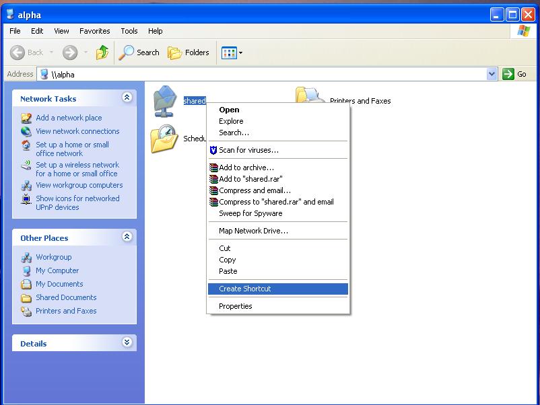Collapse the Other Places panel
The image size is (540, 405).
pos(127,237)
